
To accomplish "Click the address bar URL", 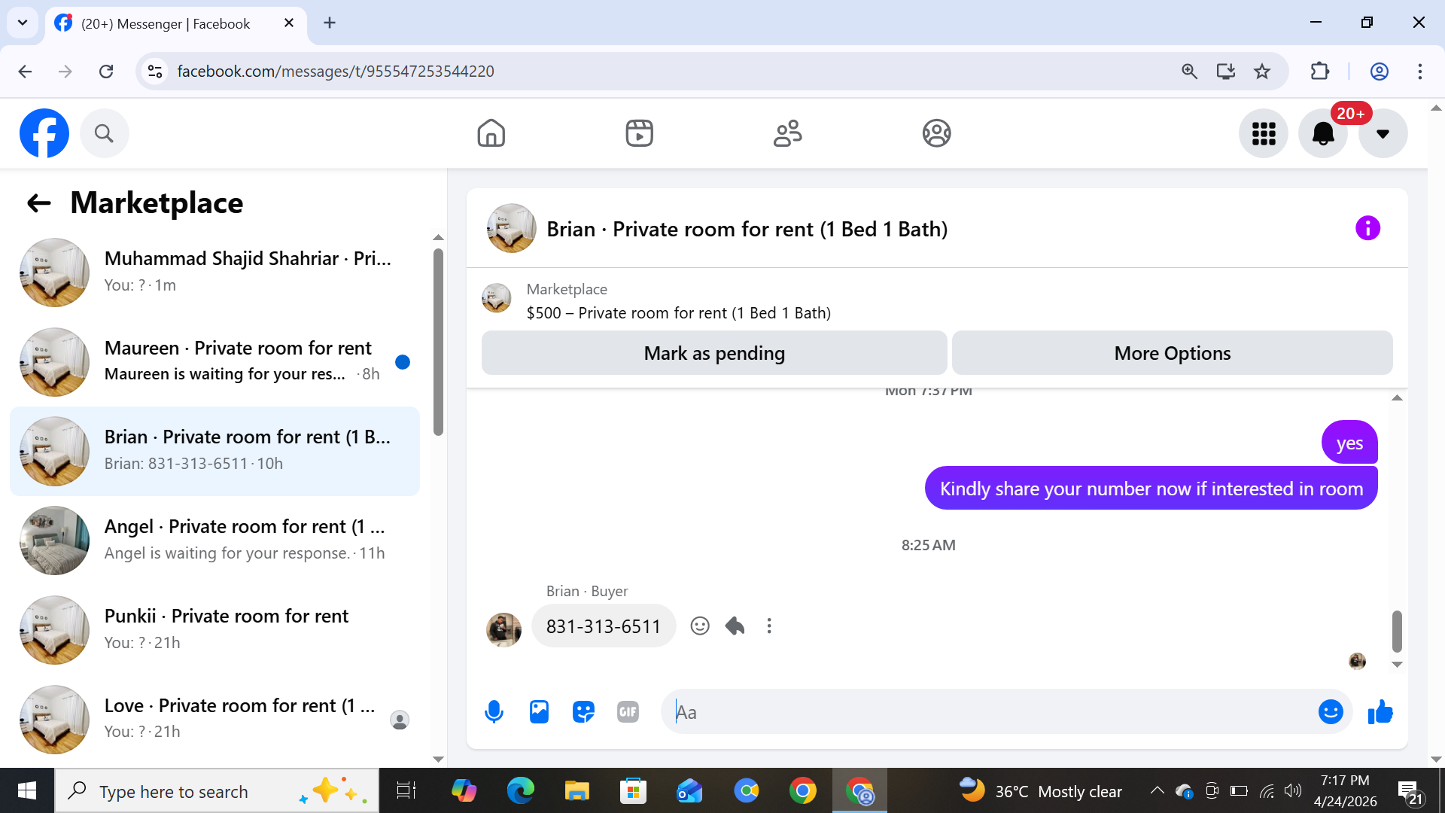I will [x=336, y=72].
